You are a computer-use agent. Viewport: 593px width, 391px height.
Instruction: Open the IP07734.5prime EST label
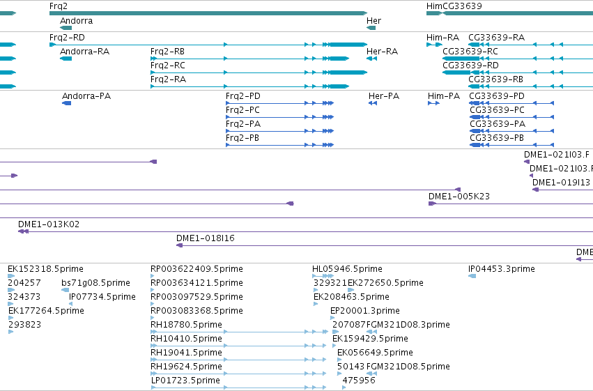tap(102, 297)
